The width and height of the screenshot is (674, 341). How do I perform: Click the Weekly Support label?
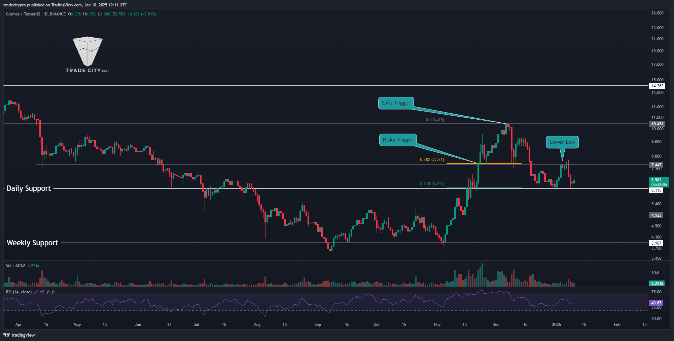coord(32,243)
